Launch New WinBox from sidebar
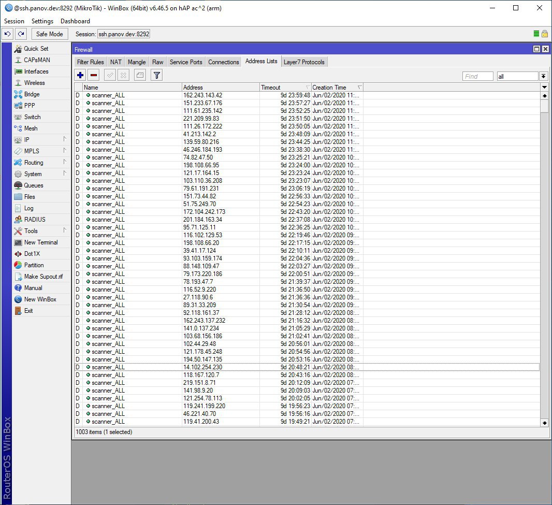 pos(41,299)
